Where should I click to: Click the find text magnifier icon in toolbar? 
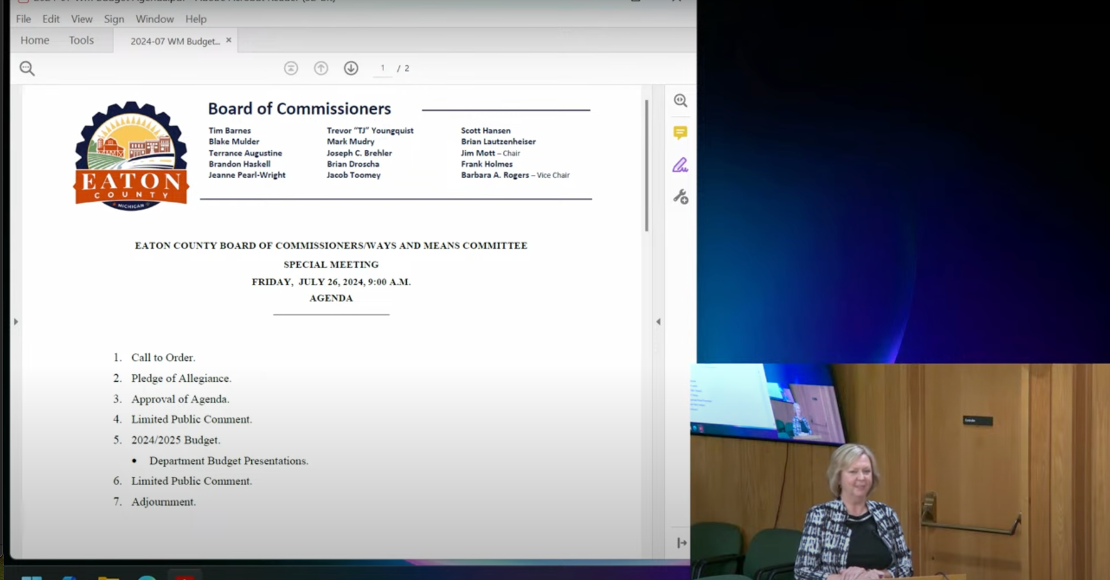click(27, 68)
